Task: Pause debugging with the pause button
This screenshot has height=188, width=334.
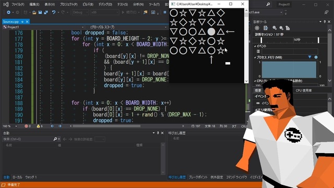Action: click(x=165, y=13)
